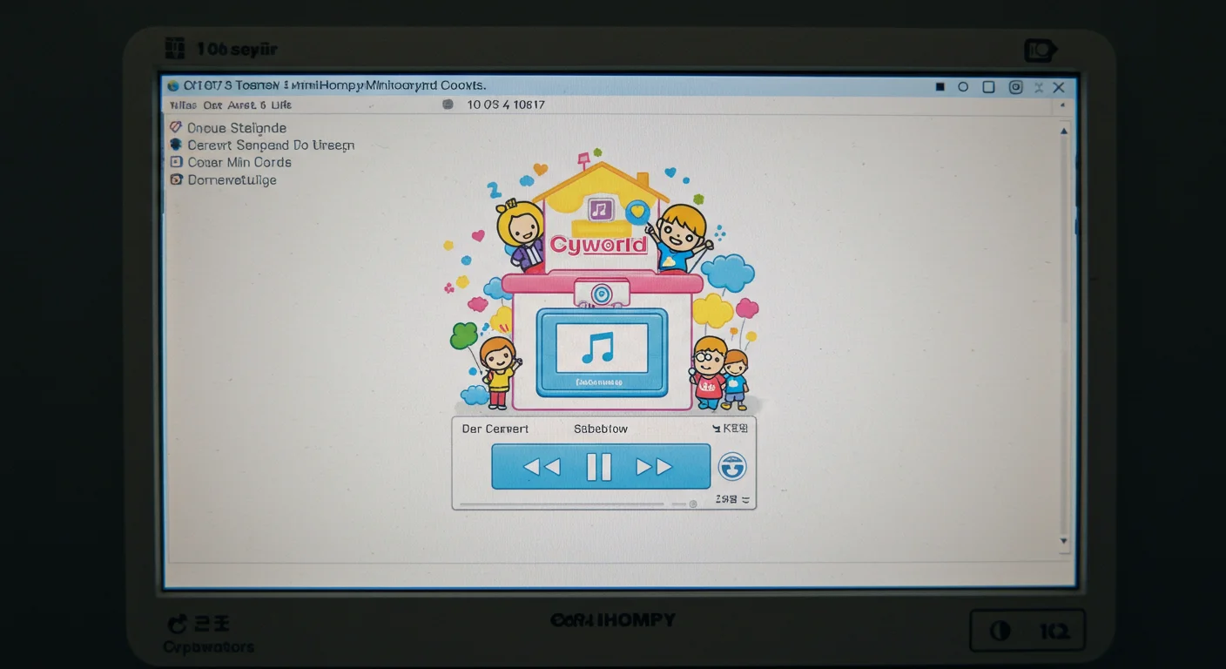Viewport: 1226px width, 669px height.
Task: Click the fast-forward double-arrow button
Action: (654, 467)
